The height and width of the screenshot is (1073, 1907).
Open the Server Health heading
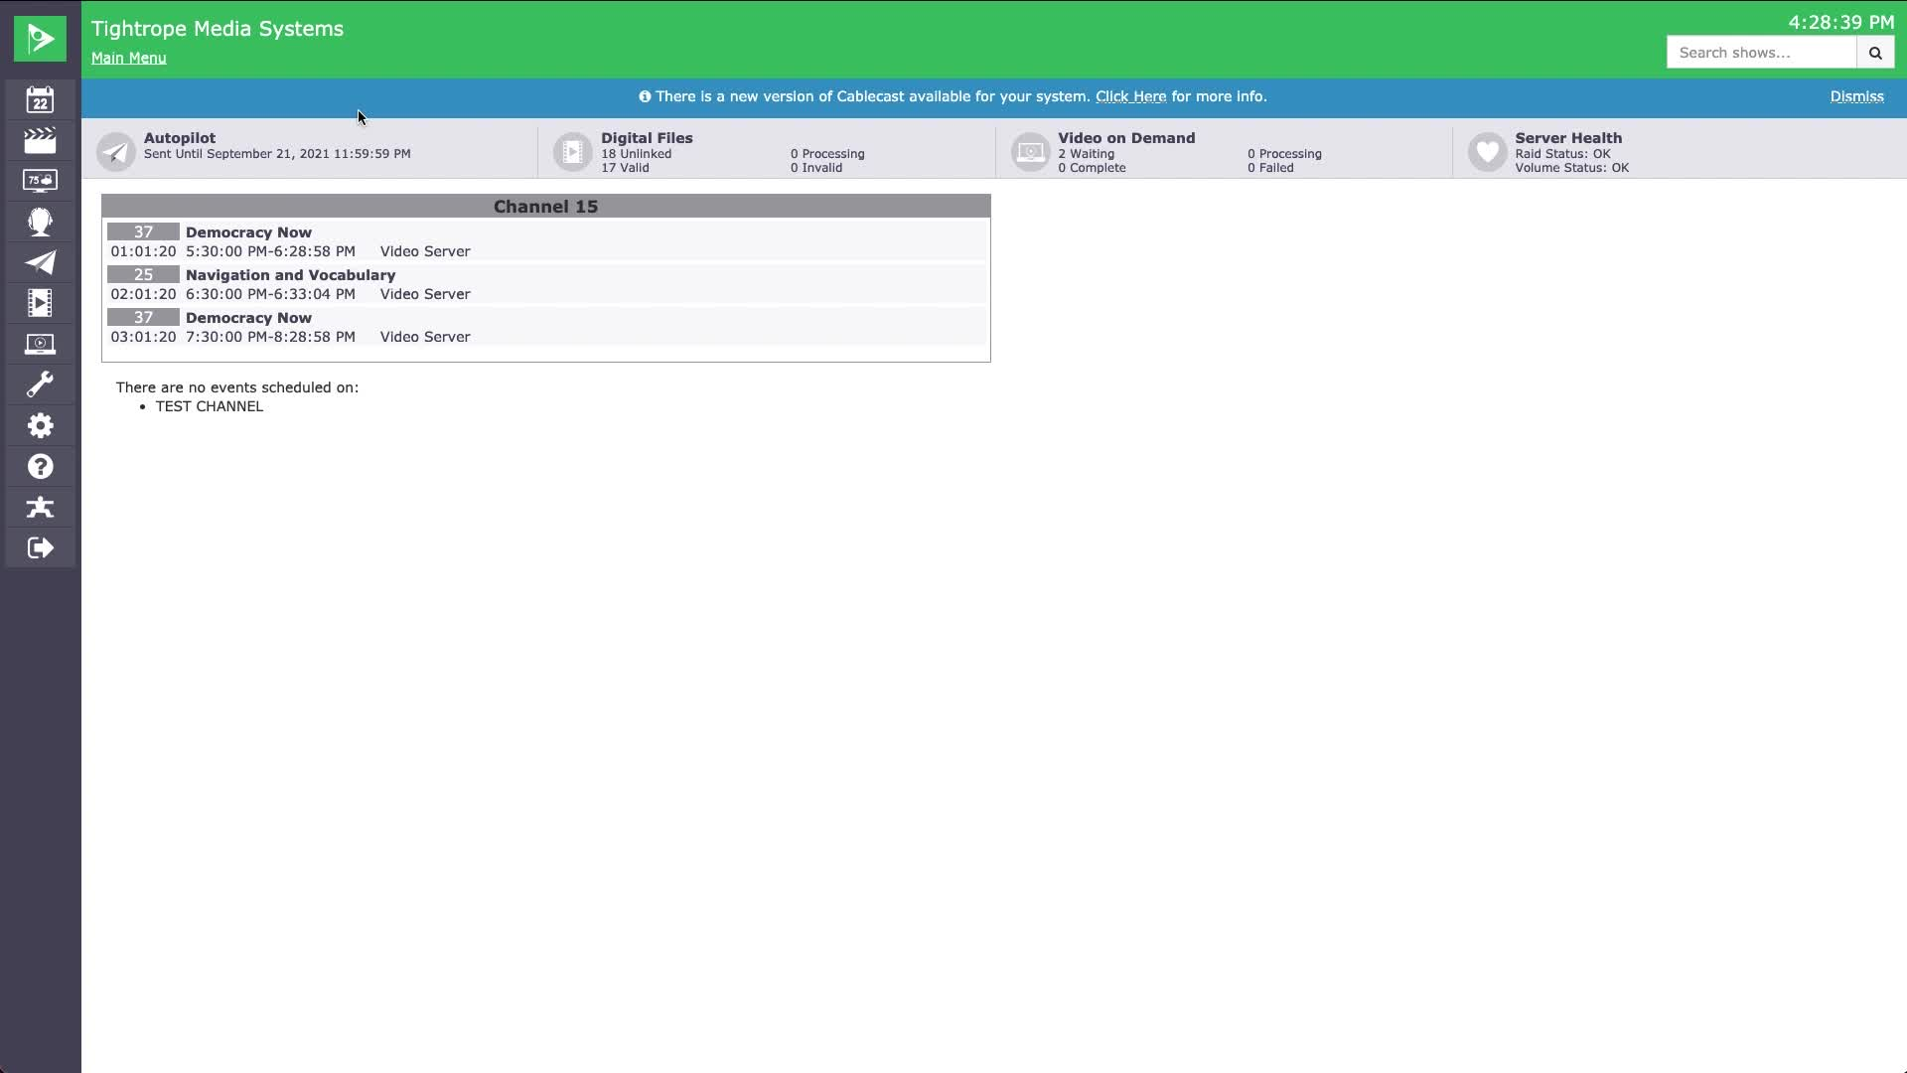tap(1568, 138)
